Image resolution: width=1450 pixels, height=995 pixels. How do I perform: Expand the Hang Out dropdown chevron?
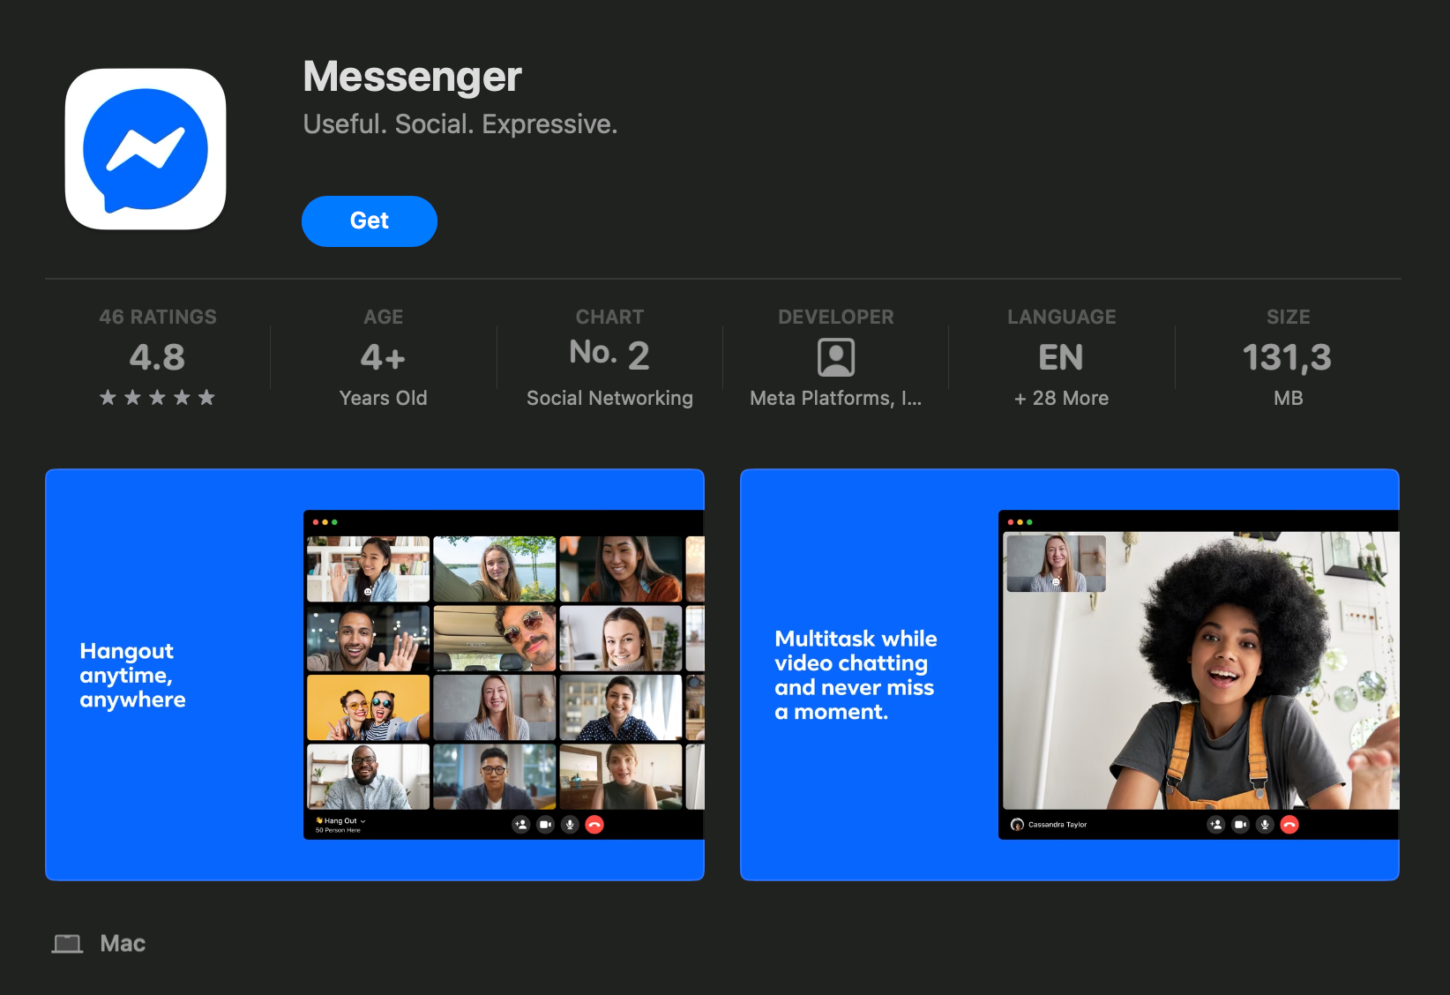tap(363, 821)
